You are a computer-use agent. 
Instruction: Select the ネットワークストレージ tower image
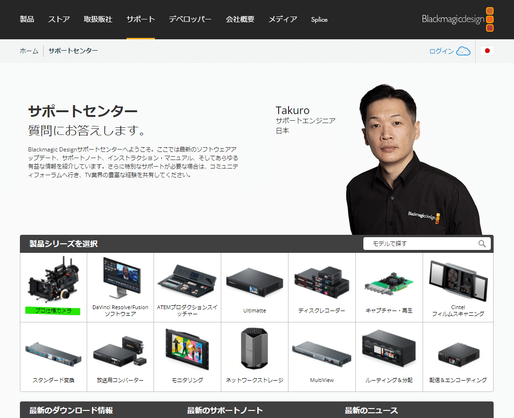tap(254, 348)
